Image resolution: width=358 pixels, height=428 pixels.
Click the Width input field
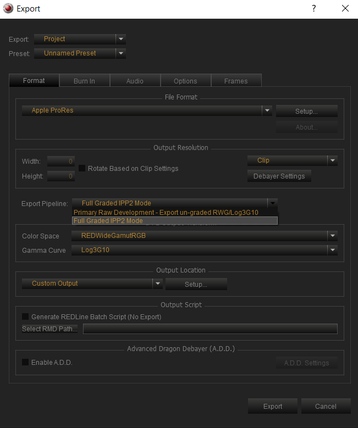(x=61, y=162)
